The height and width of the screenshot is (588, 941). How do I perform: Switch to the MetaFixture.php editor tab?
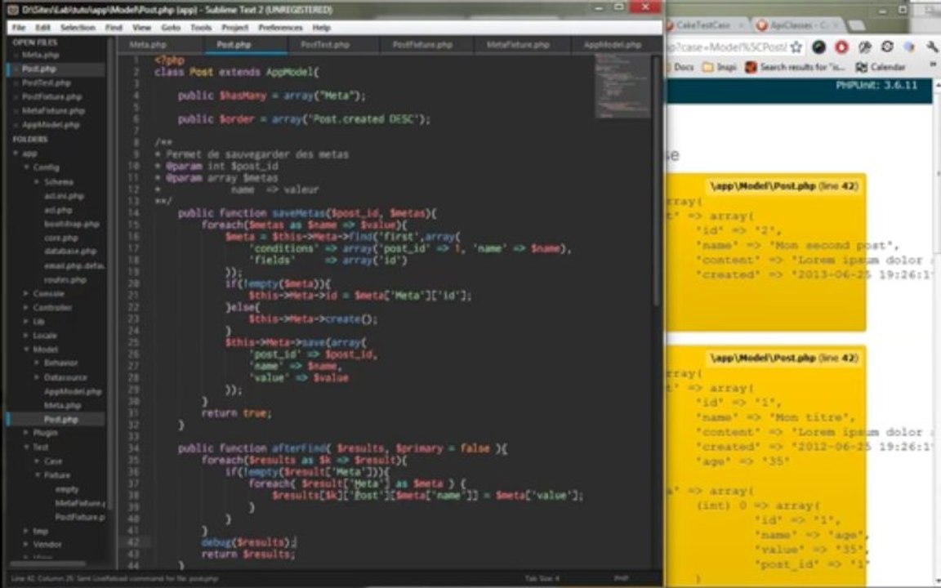coord(518,45)
